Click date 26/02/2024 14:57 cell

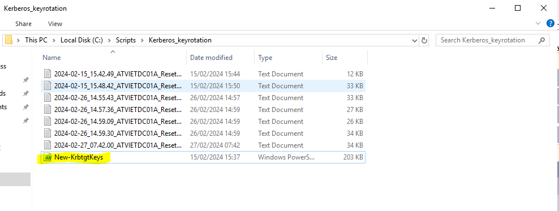coord(215,98)
